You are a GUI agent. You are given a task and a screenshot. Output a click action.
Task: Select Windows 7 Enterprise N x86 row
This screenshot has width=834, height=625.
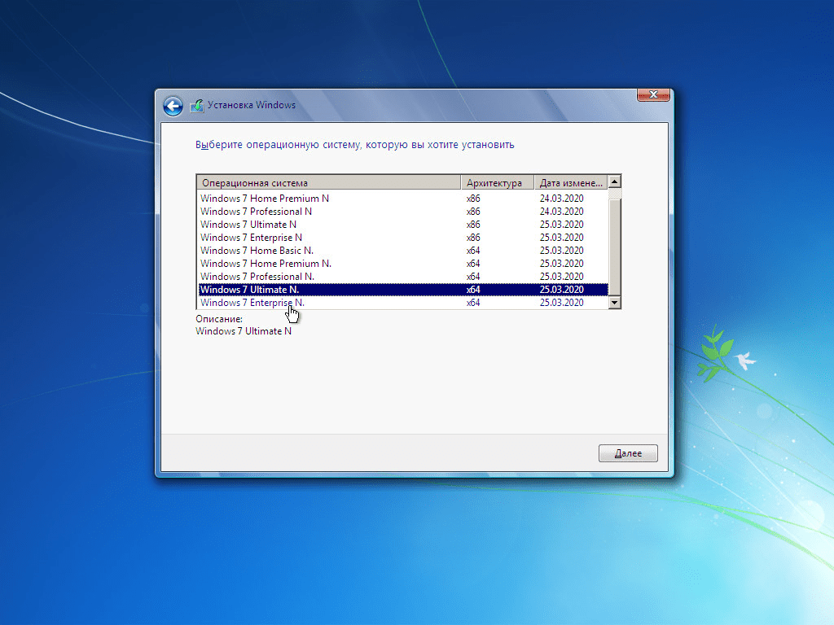click(402, 238)
